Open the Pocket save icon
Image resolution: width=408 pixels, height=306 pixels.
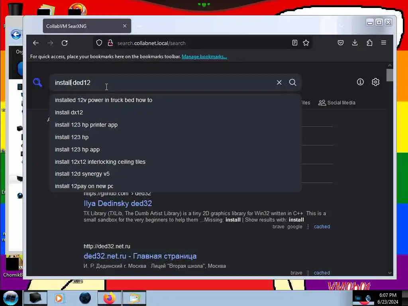click(x=341, y=43)
